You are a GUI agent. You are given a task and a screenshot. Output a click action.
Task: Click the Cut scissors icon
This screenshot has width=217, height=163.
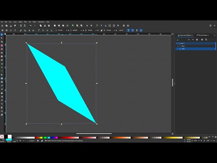tap(45, 26)
